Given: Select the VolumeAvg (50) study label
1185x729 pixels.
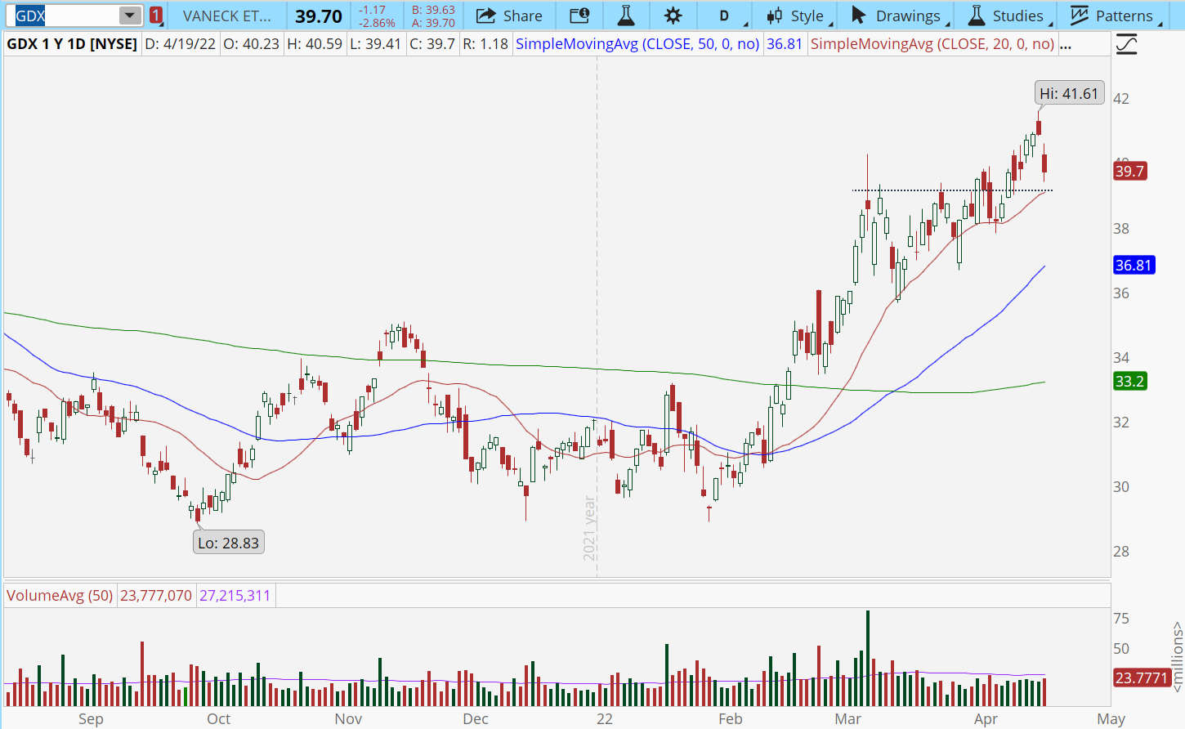Looking at the screenshot, I should click(60, 595).
